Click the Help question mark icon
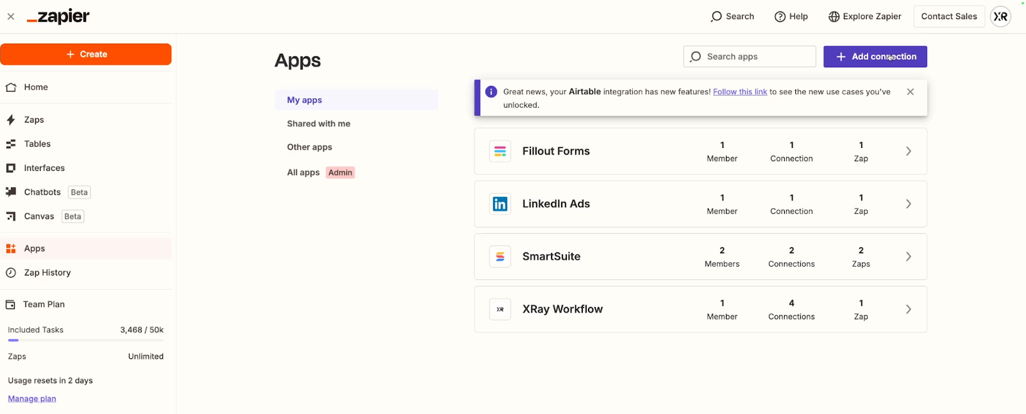The image size is (1026, 414). (780, 17)
